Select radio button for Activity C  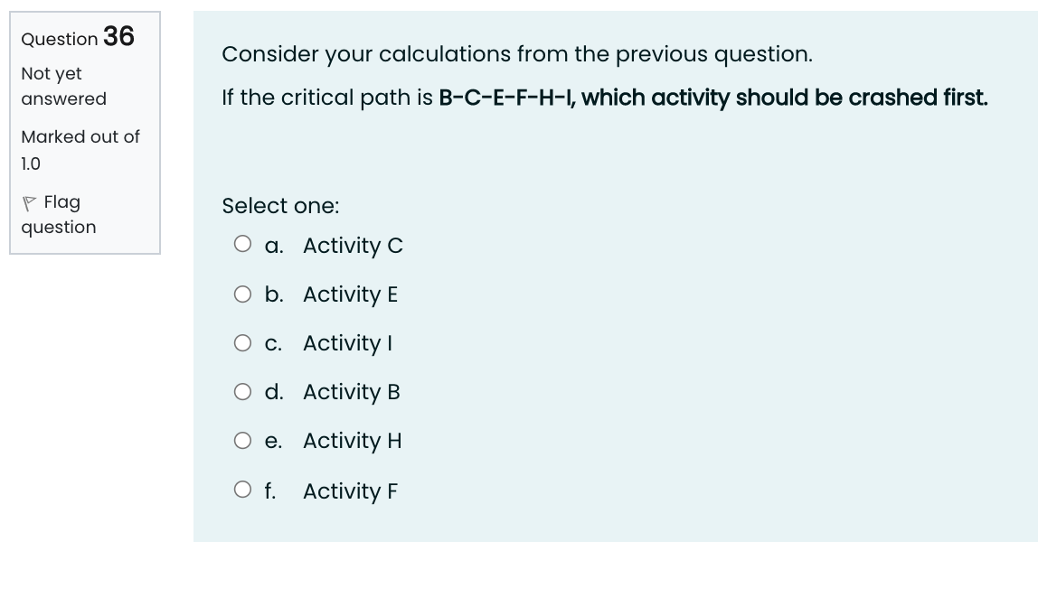pyautogui.click(x=242, y=242)
